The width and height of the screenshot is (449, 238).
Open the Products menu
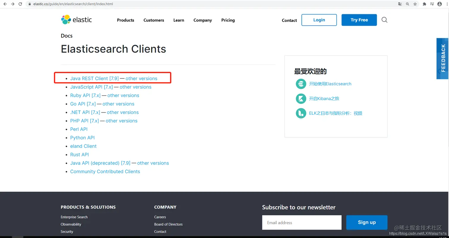pyautogui.click(x=126, y=20)
